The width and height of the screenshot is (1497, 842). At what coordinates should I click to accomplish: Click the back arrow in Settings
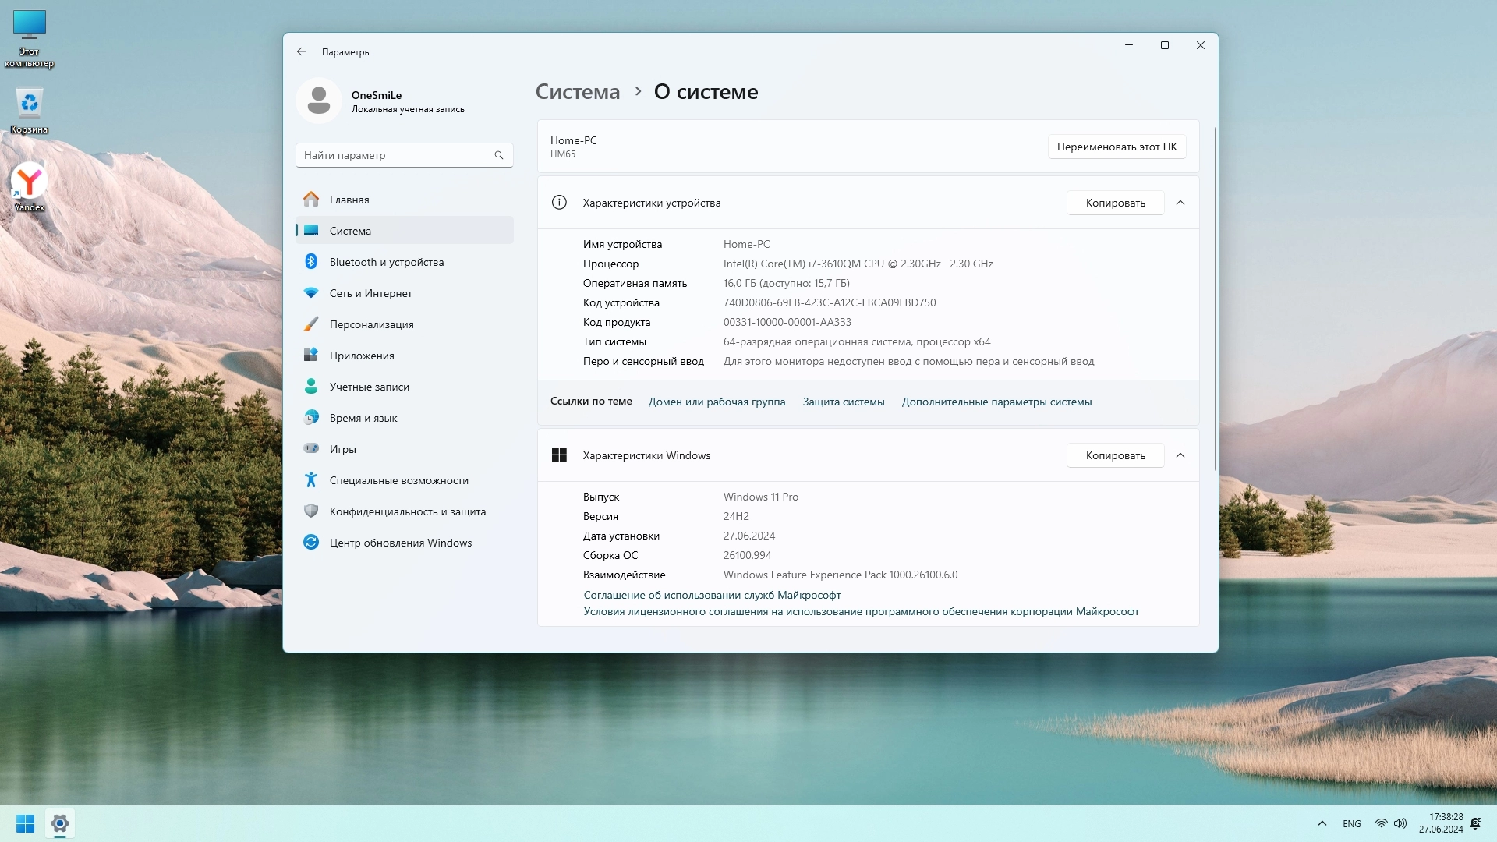pos(302,52)
